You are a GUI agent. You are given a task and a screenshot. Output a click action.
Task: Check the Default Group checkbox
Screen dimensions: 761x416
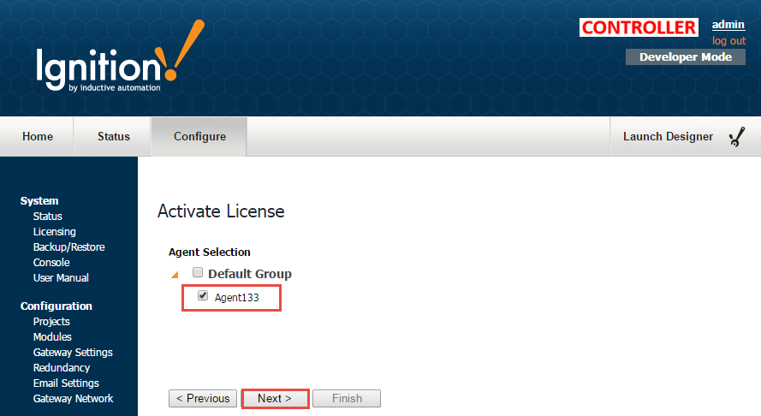click(x=198, y=272)
